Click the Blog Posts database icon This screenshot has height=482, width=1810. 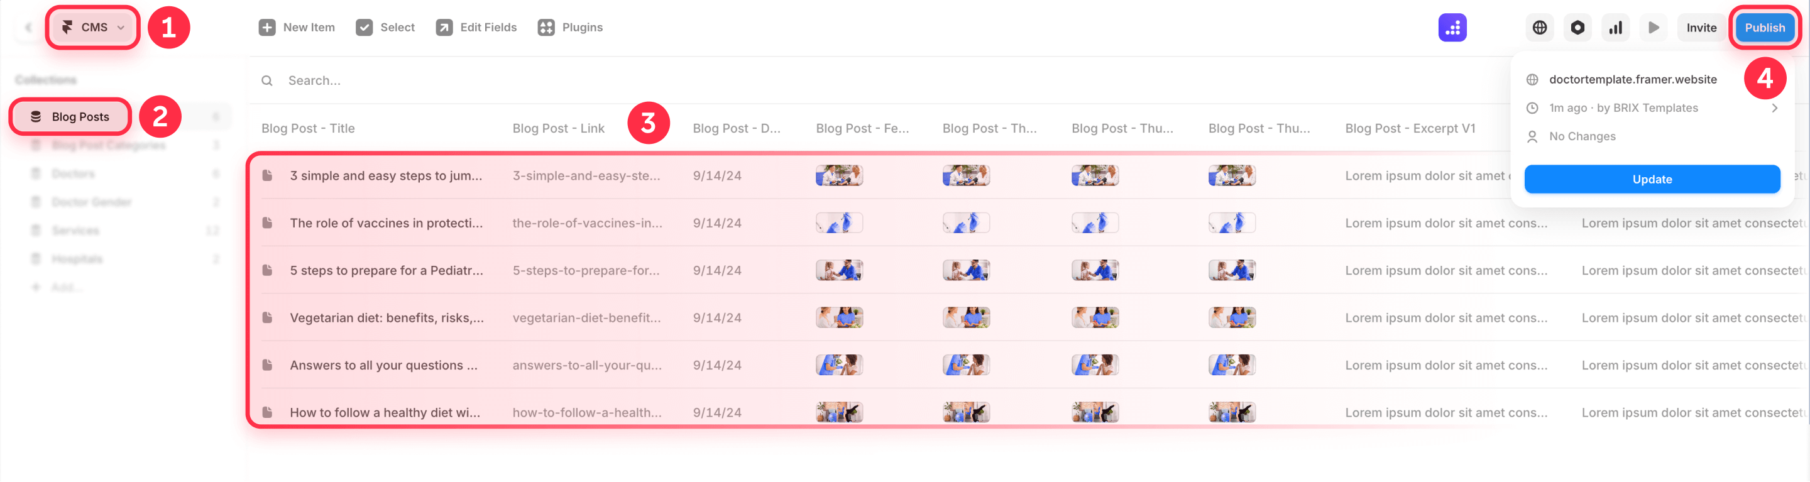(x=36, y=117)
